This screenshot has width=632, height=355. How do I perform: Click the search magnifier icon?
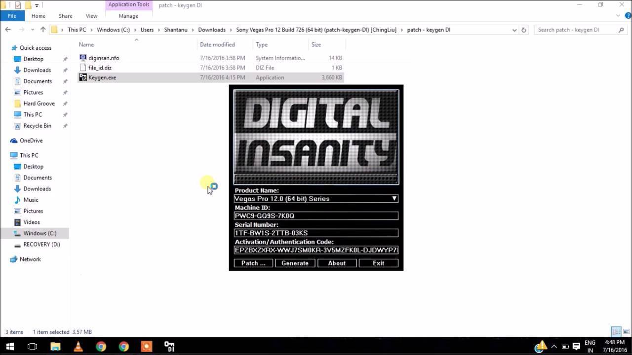coord(621,30)
